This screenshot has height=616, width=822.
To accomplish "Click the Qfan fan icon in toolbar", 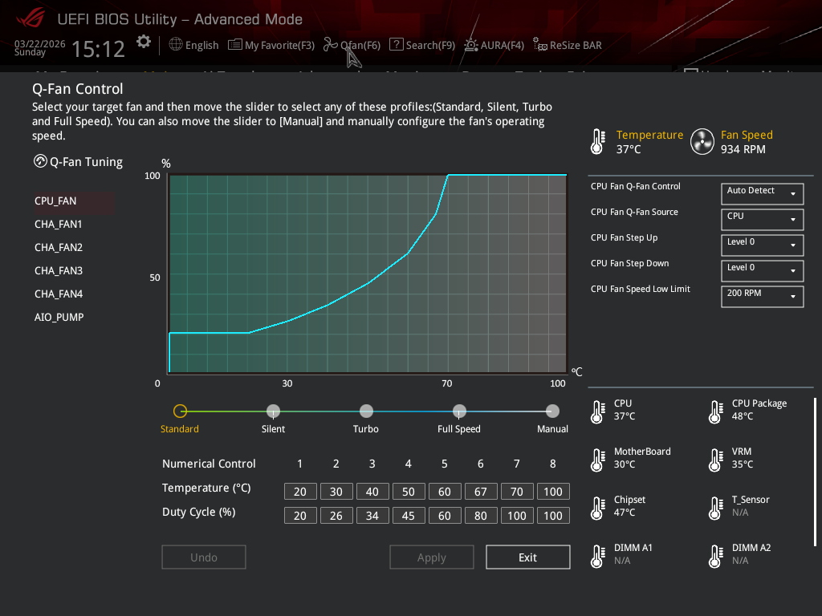I will (x=330, y=45).
